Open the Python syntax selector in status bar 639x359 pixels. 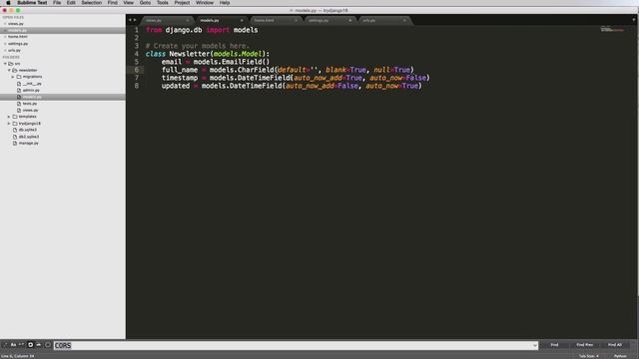[620, 356]
